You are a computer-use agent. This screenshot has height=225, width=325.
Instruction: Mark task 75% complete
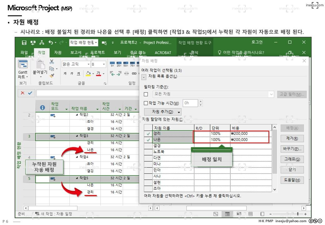pos(132,64)
